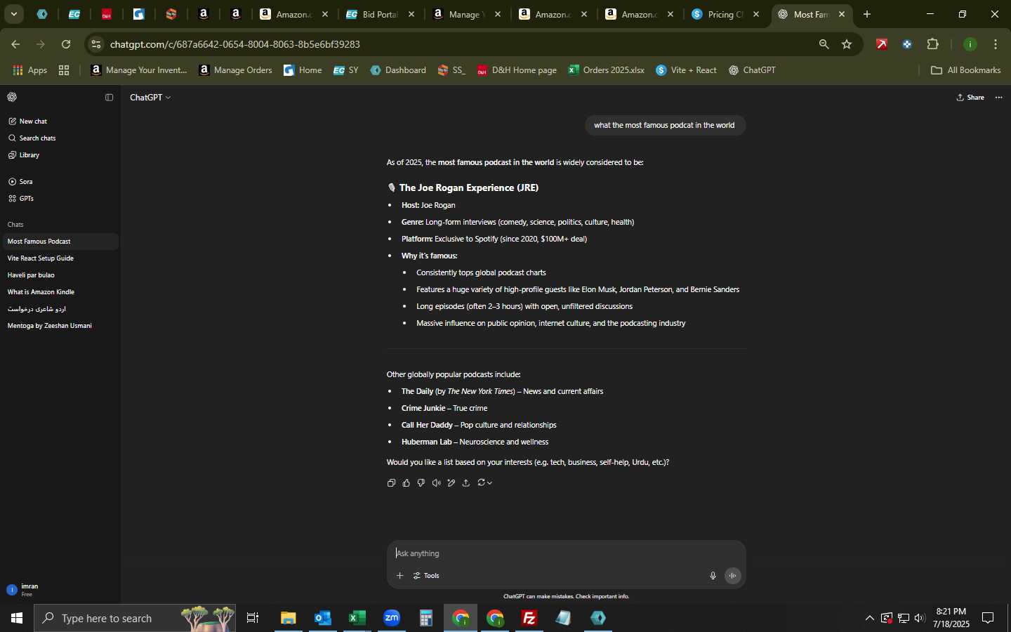The height and width of the screenshot is (632, 1011).
Task: Open the red arrow extension
Action: pos(882,44)
